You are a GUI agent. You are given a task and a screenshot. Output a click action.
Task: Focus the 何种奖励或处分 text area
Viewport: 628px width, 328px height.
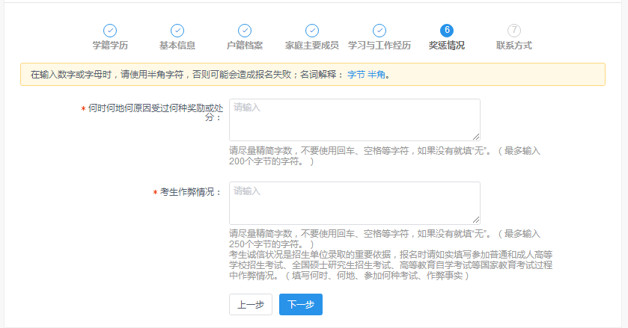coord(354,120)
